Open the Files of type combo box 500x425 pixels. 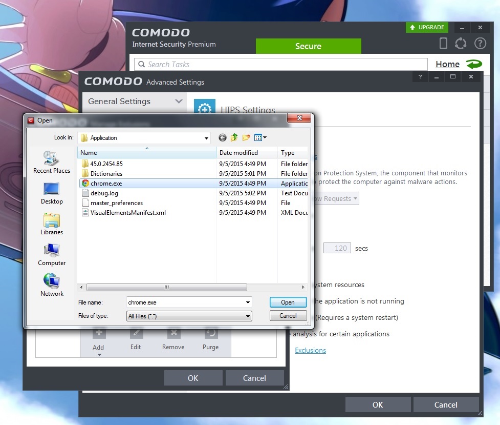(189, 316)
